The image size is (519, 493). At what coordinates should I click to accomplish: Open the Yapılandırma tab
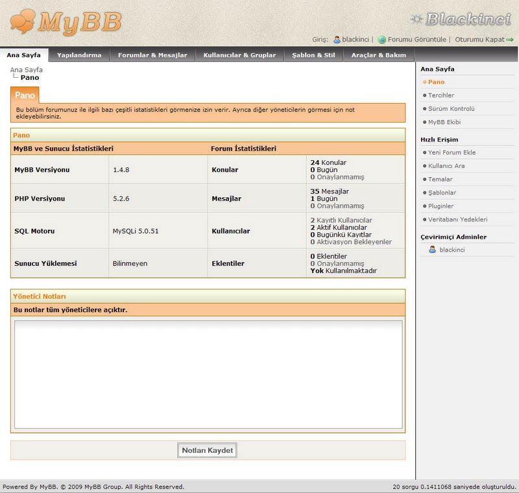click(79, 55)
